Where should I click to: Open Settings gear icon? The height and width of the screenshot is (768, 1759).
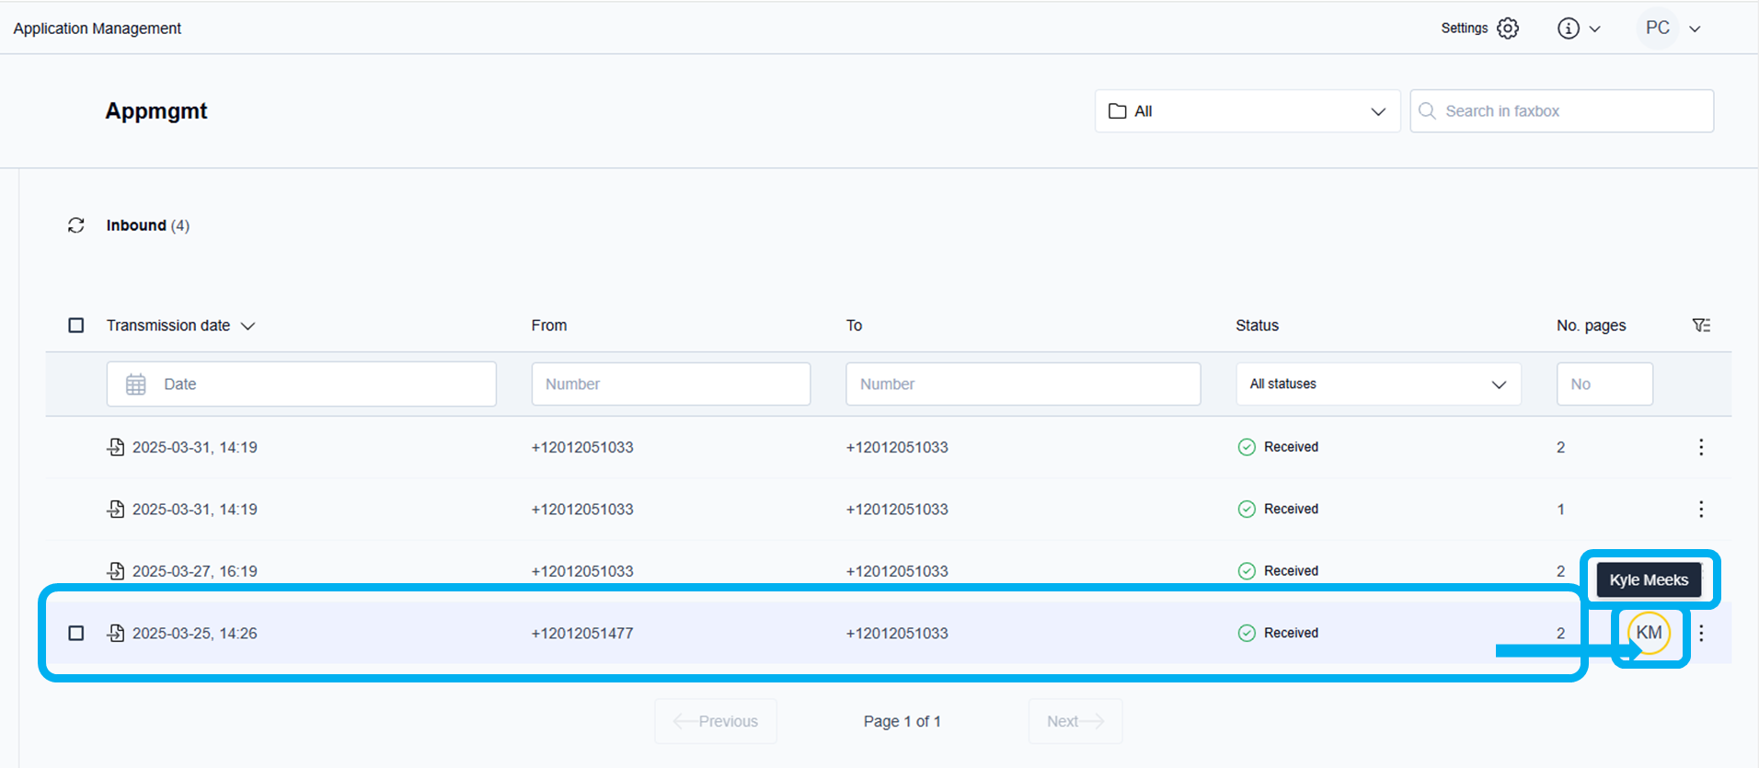1507,29
